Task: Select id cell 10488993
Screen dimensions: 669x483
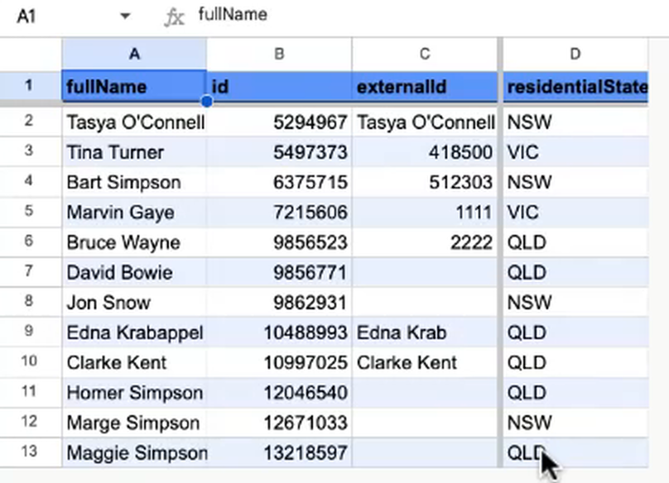Action: point(280,332)
